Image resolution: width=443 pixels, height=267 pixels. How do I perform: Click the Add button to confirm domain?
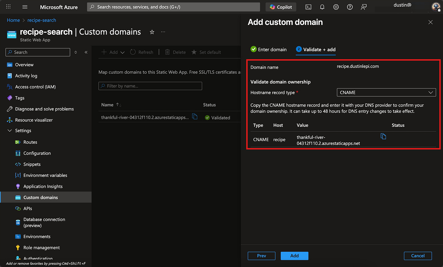coord(294,256)
